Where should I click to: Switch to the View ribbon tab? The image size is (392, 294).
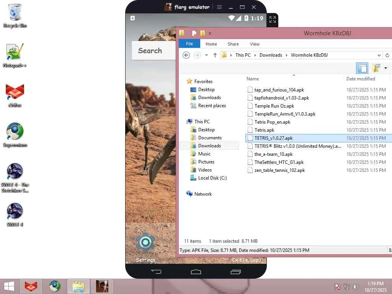point(255,44)
